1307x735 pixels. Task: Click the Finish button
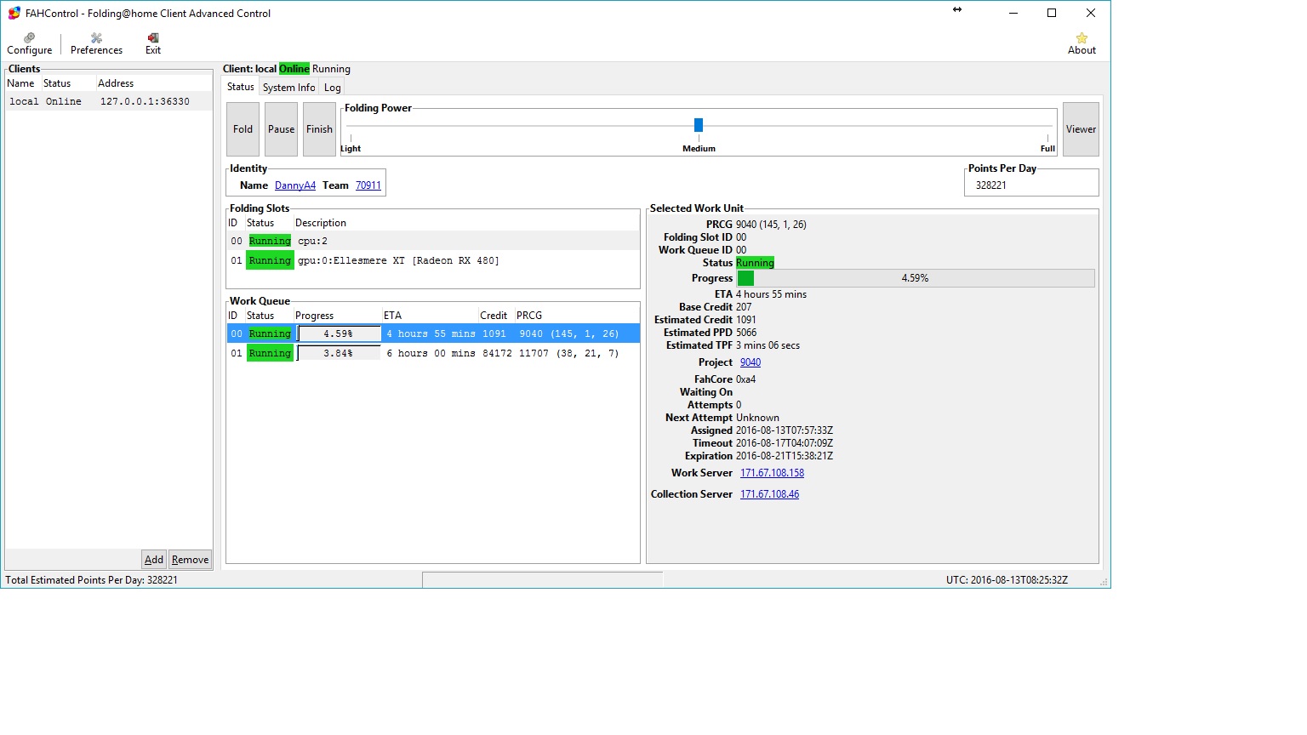click(319, 129)
